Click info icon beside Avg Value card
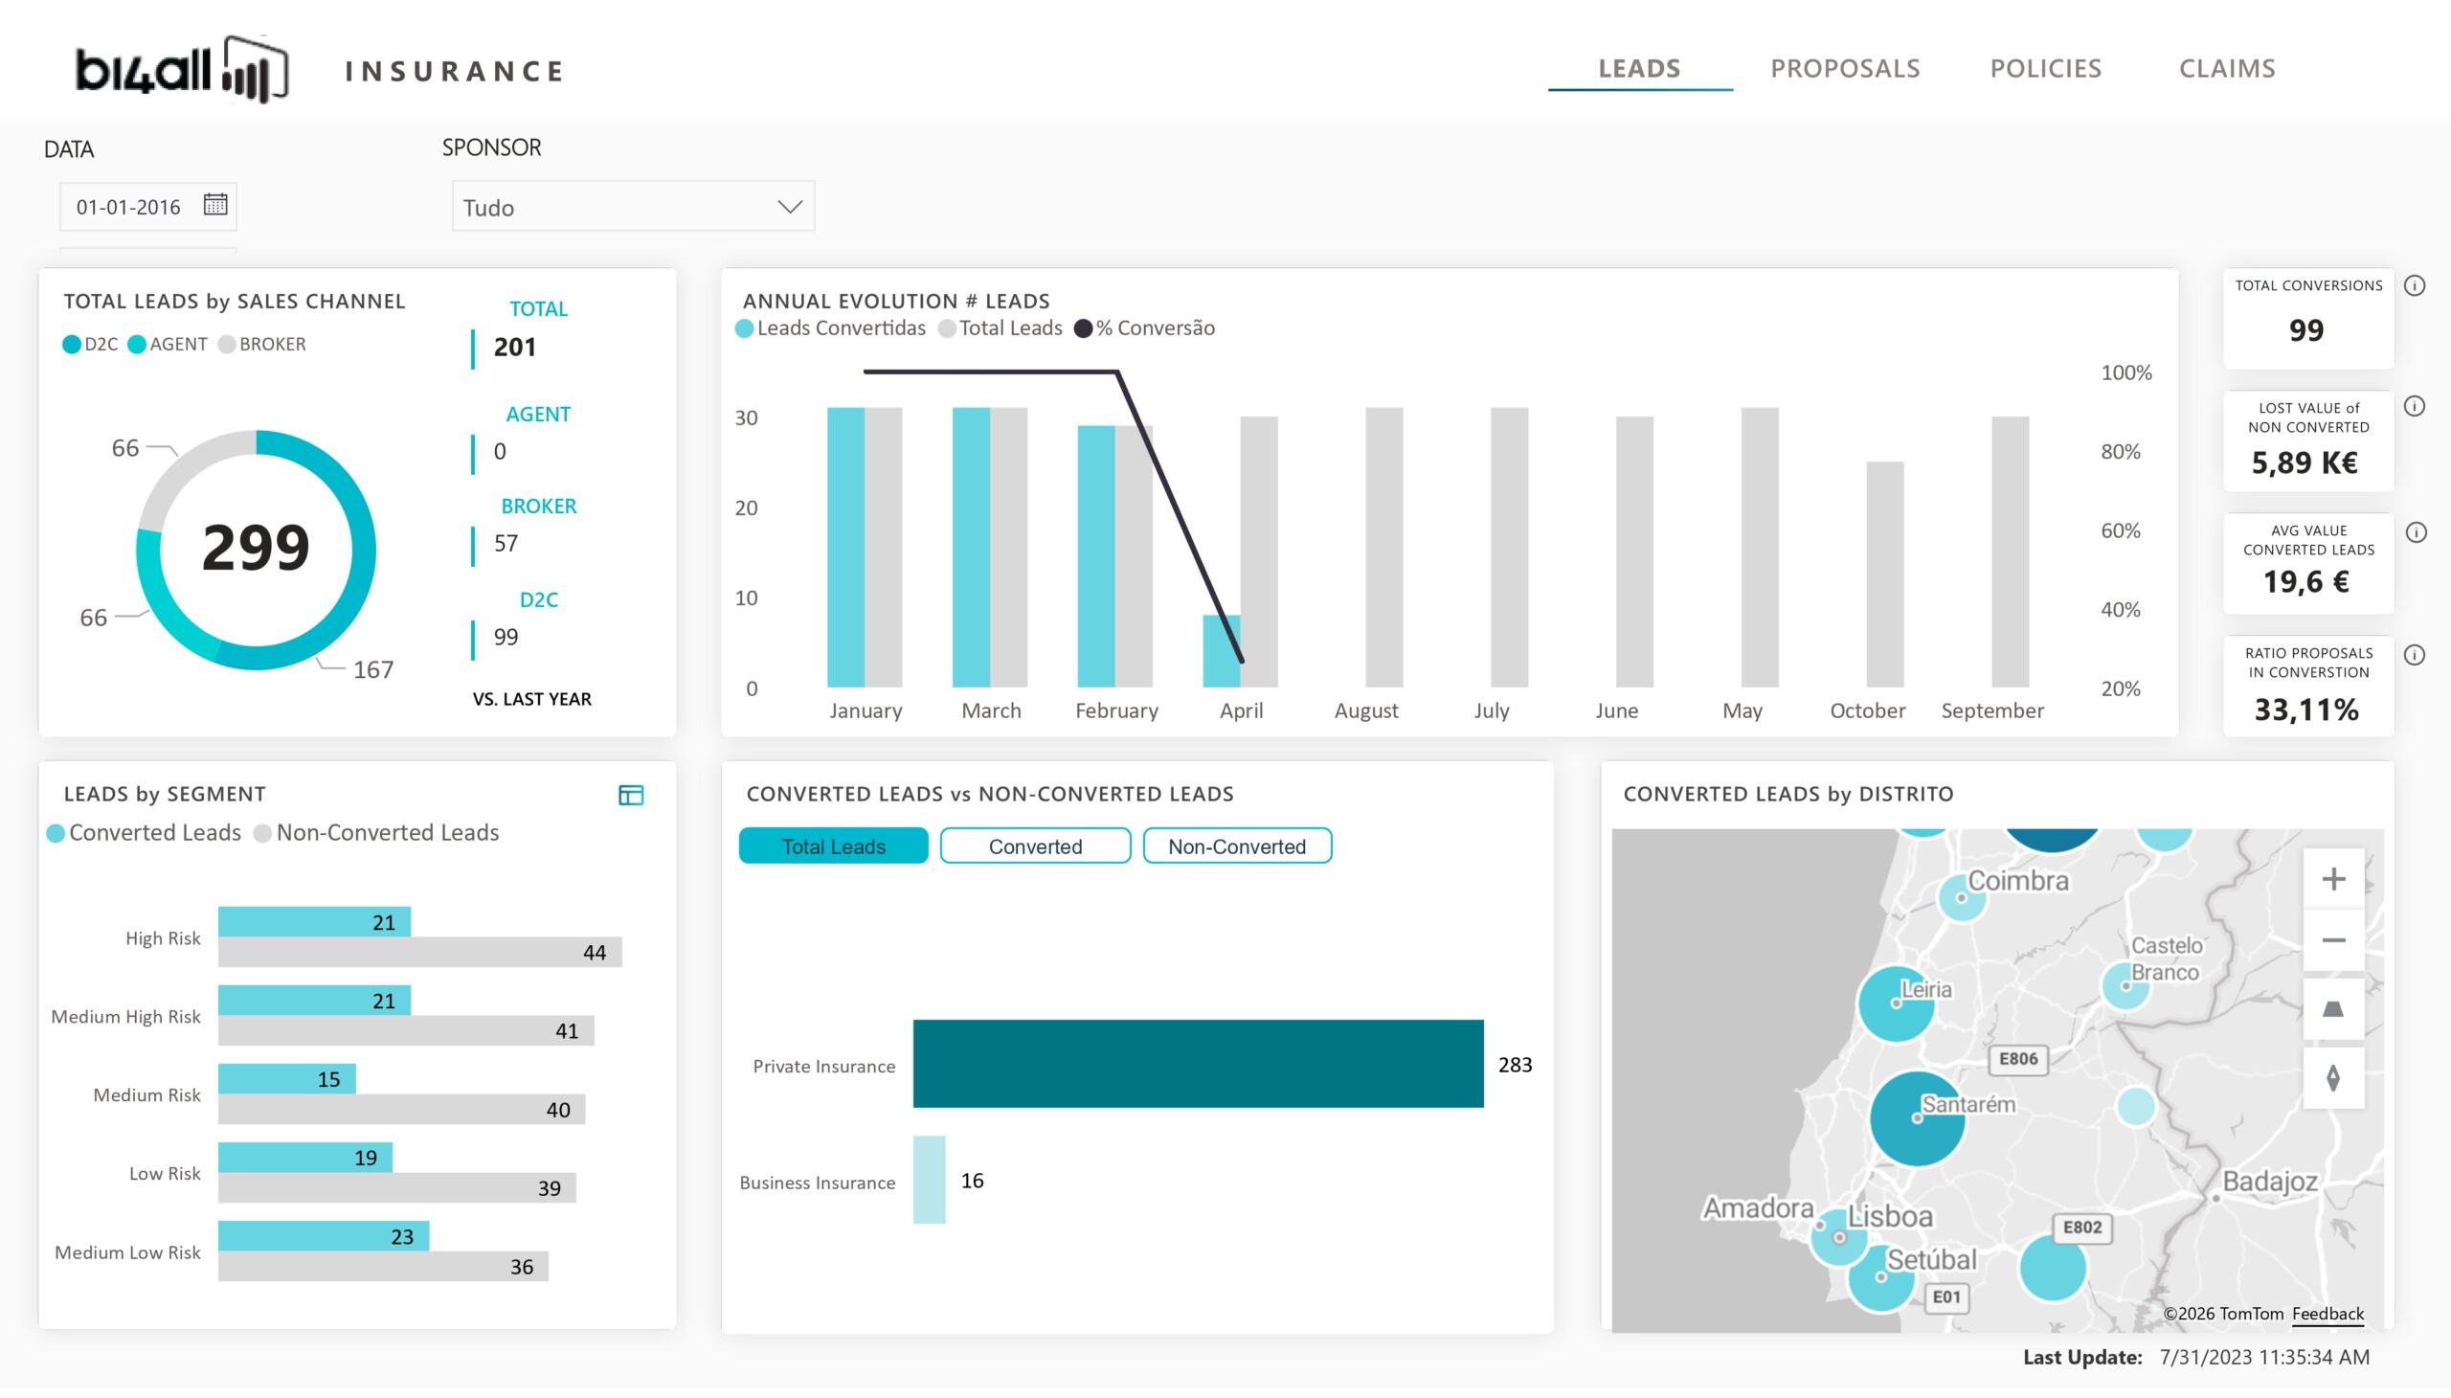Image resolution: width=2451 pixels, height=1398 pixels. 2417,532
